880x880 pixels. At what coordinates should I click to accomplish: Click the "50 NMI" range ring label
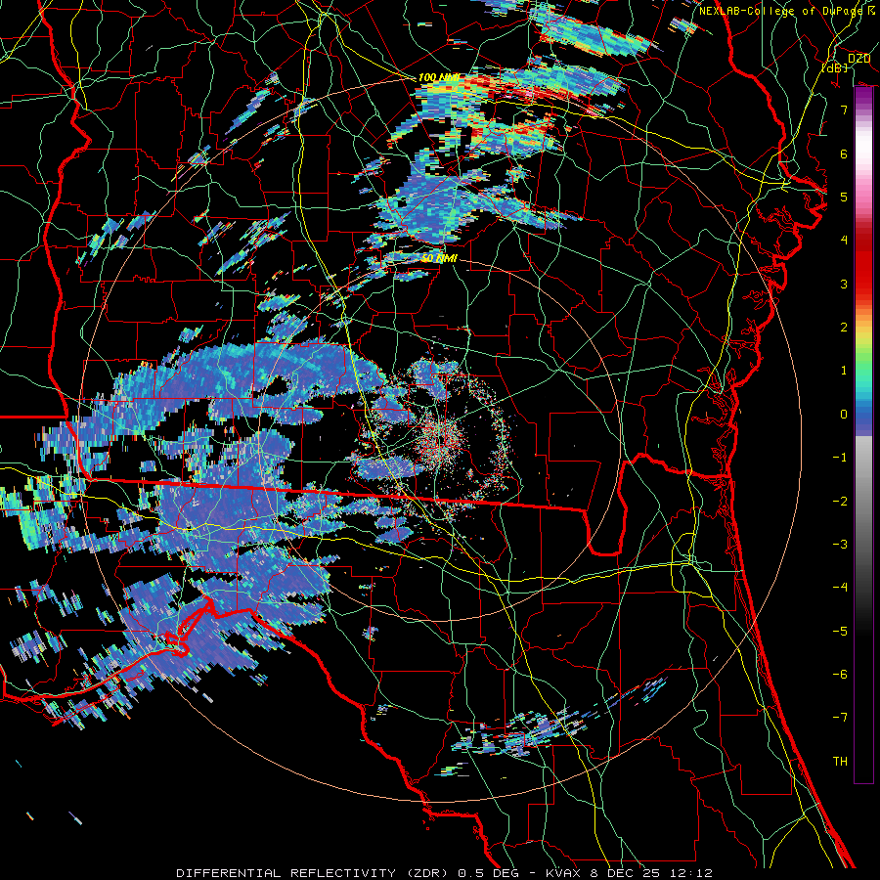(x=439, y=258)
